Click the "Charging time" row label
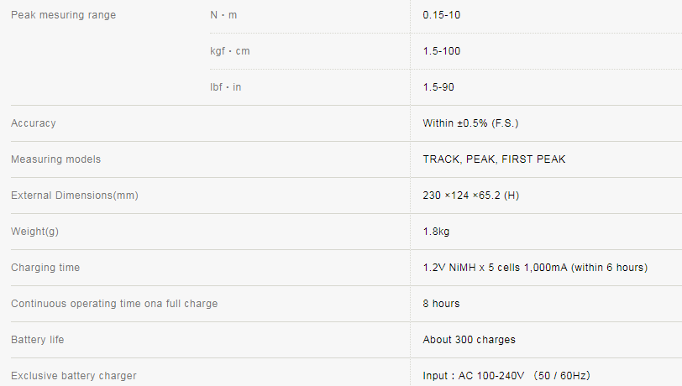The height and width of the screenshot is (386, 682). click(x=45, y=268)
